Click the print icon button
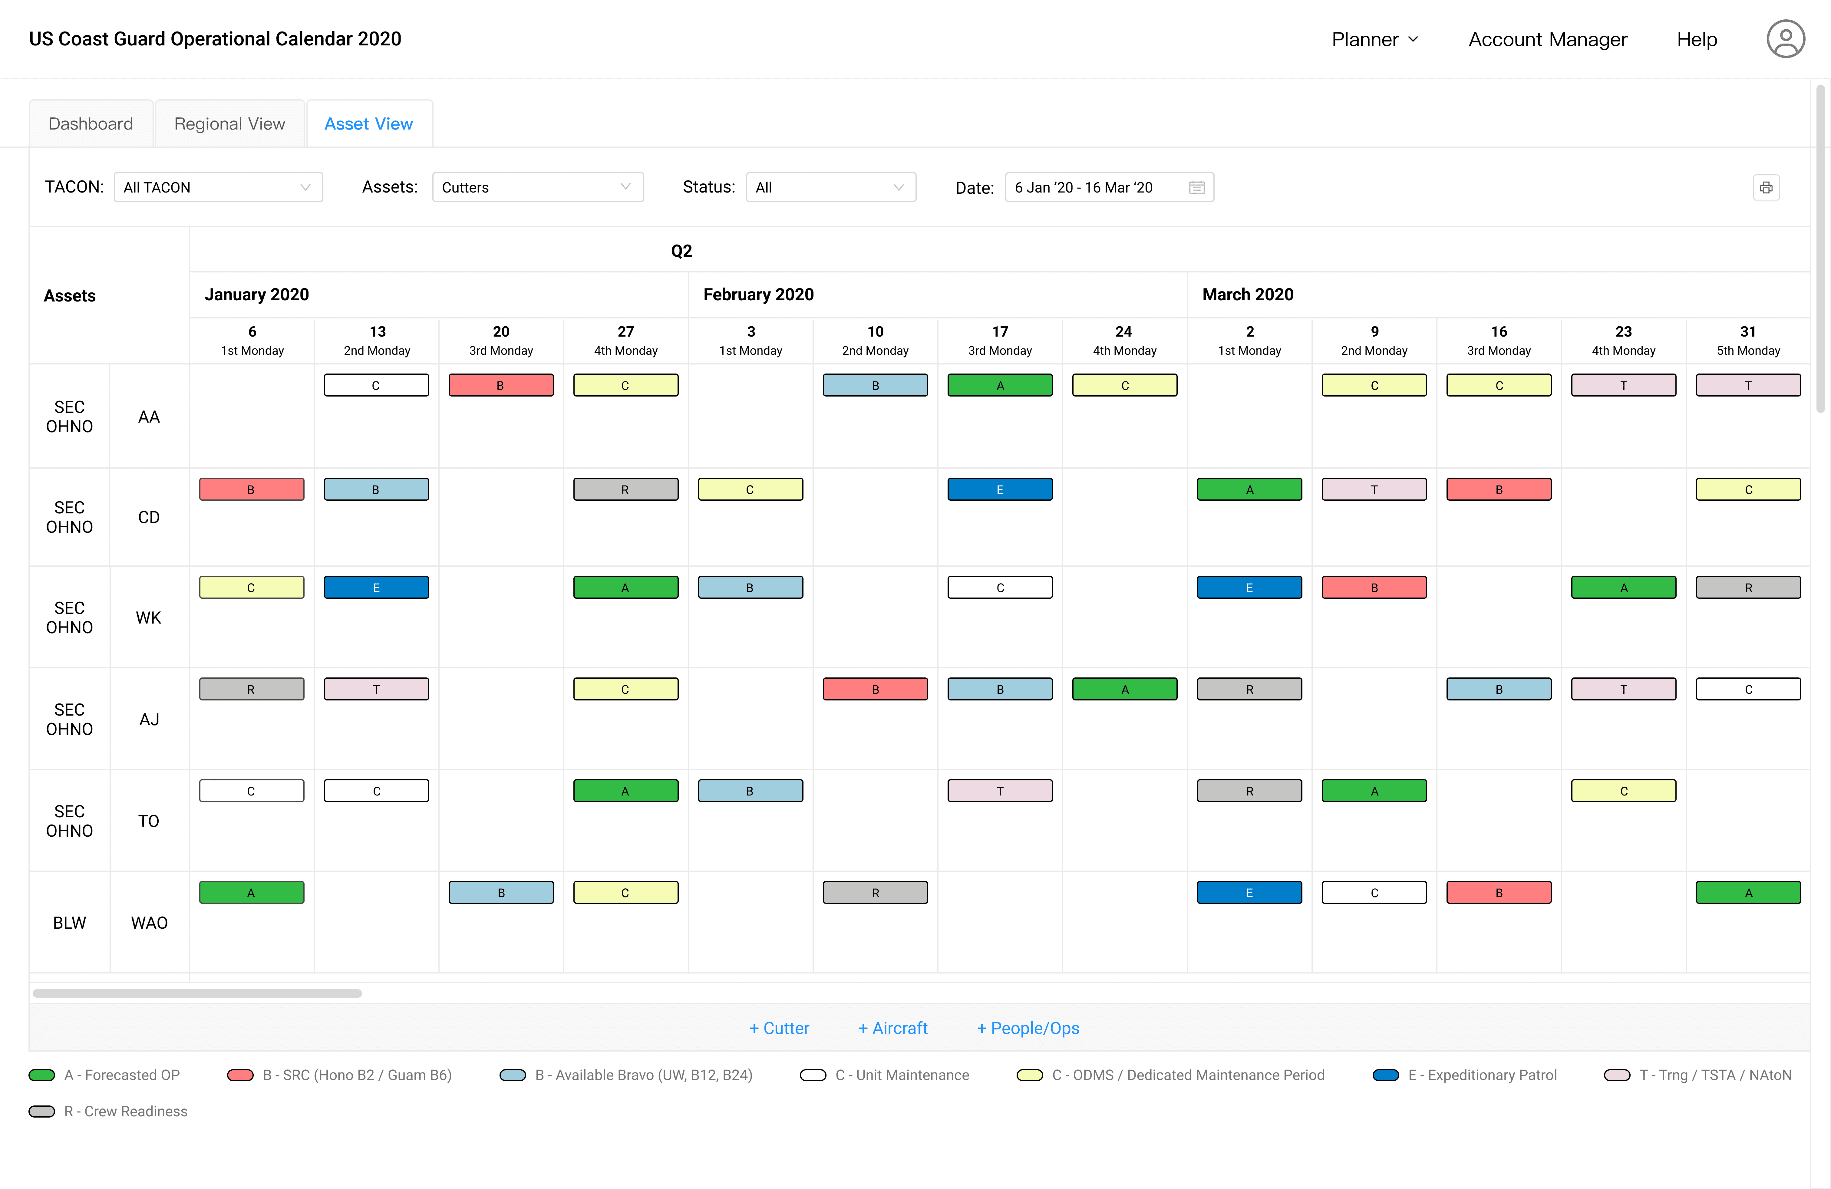 tap(1766, 188)
